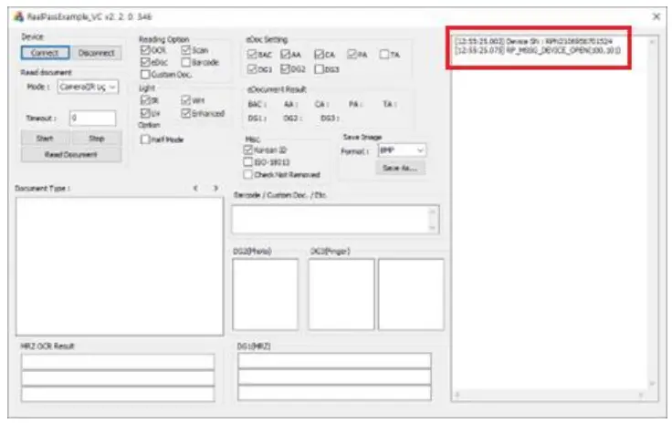Click third MRZ OCR Result line field

(x=118, y=395)
